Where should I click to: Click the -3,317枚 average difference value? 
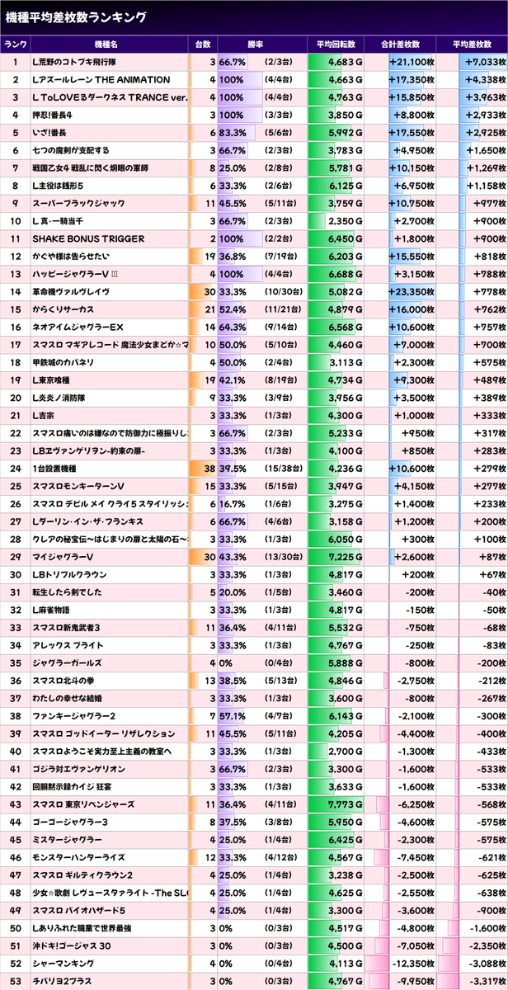(486, 980)
